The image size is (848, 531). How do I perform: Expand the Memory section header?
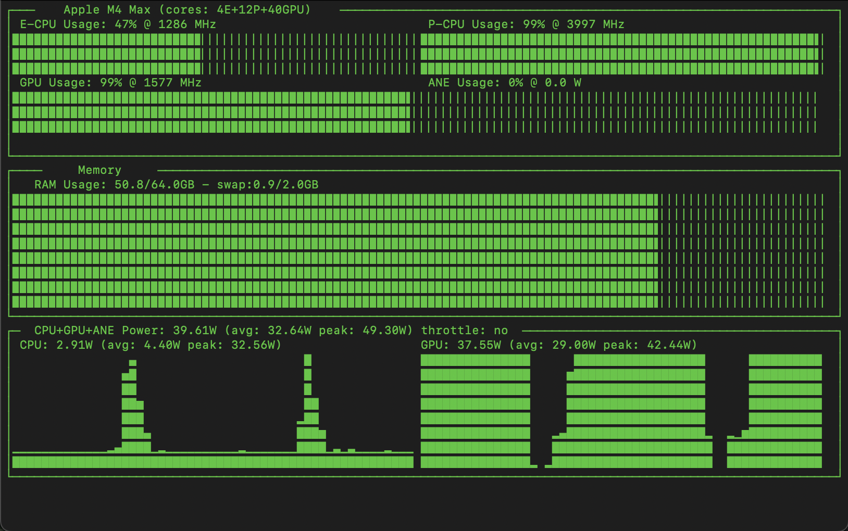pos(99,170)
